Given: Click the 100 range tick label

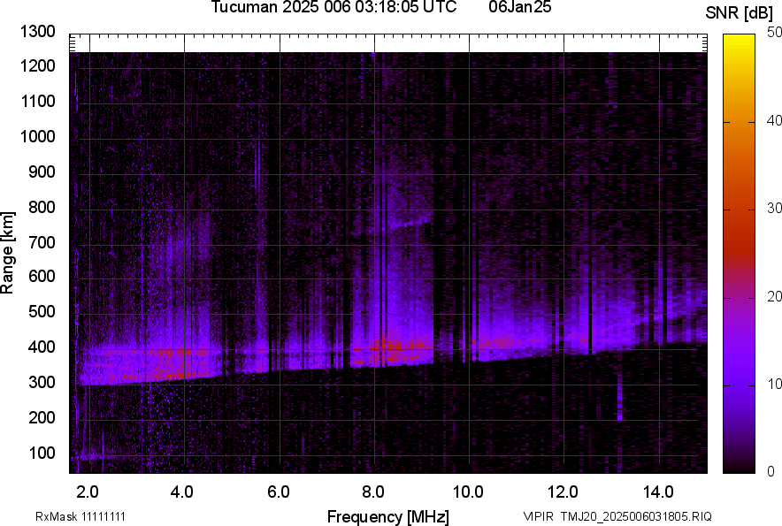Looking at the screenshot, I should click(x=42, y=454).
